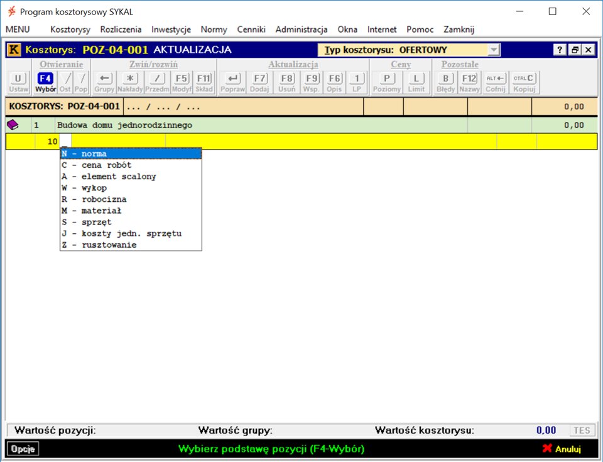Viewport: 603px width, 462px height.
Task: Click the F5 Modyf button
Action: [182, 82]
